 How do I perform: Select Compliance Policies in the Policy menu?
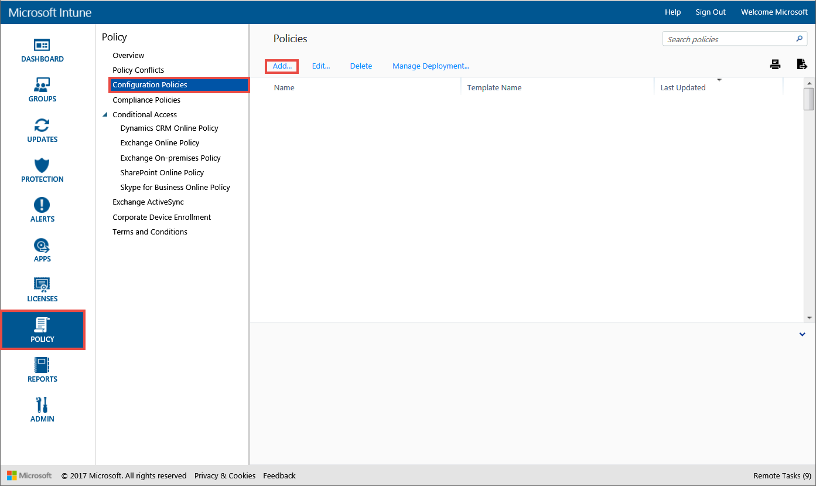click(146, 100)
